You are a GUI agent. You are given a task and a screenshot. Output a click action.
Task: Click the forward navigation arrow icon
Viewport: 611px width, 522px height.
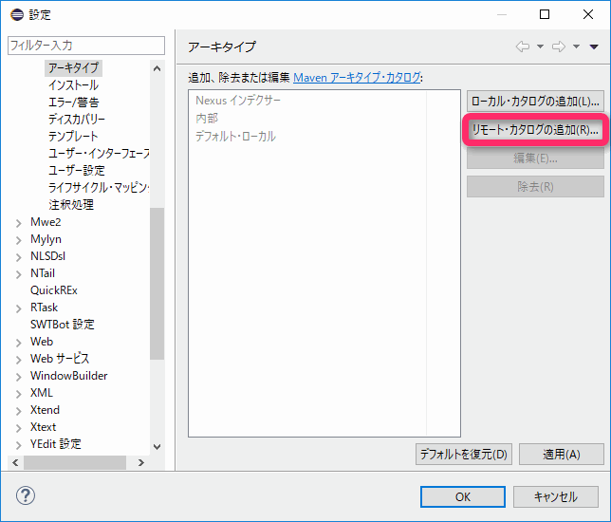(x=559, y=47)
